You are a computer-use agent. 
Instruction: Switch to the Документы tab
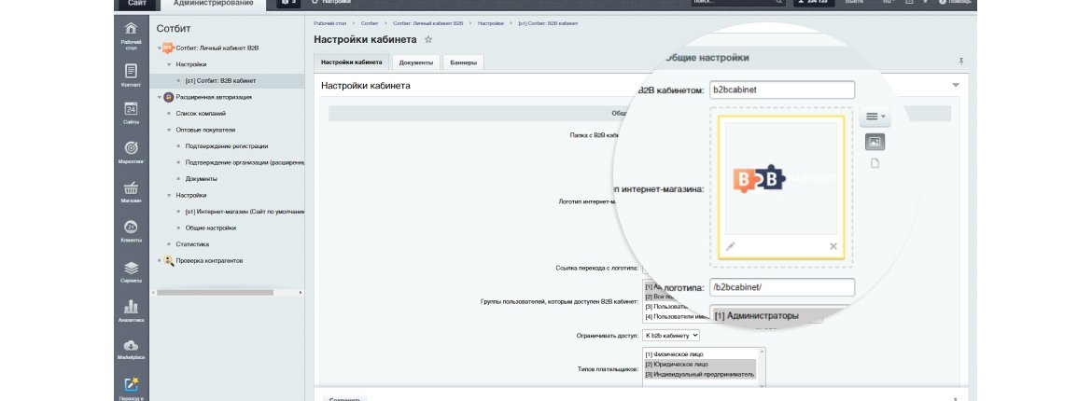click(x=415, y=62)
